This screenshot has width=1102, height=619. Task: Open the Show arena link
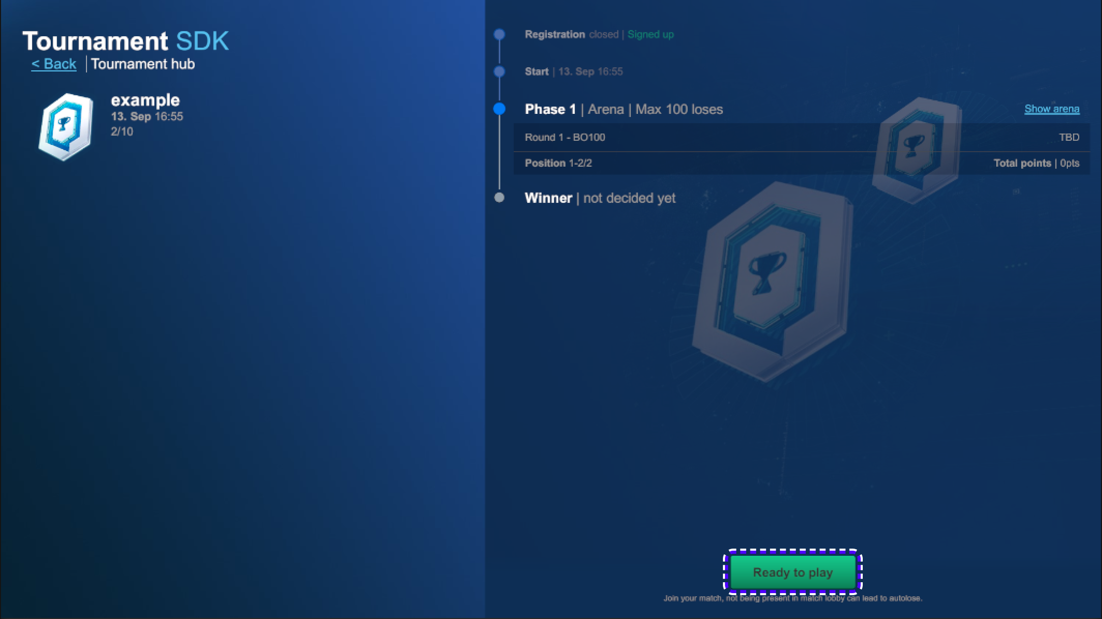[x=1051, y=109]
